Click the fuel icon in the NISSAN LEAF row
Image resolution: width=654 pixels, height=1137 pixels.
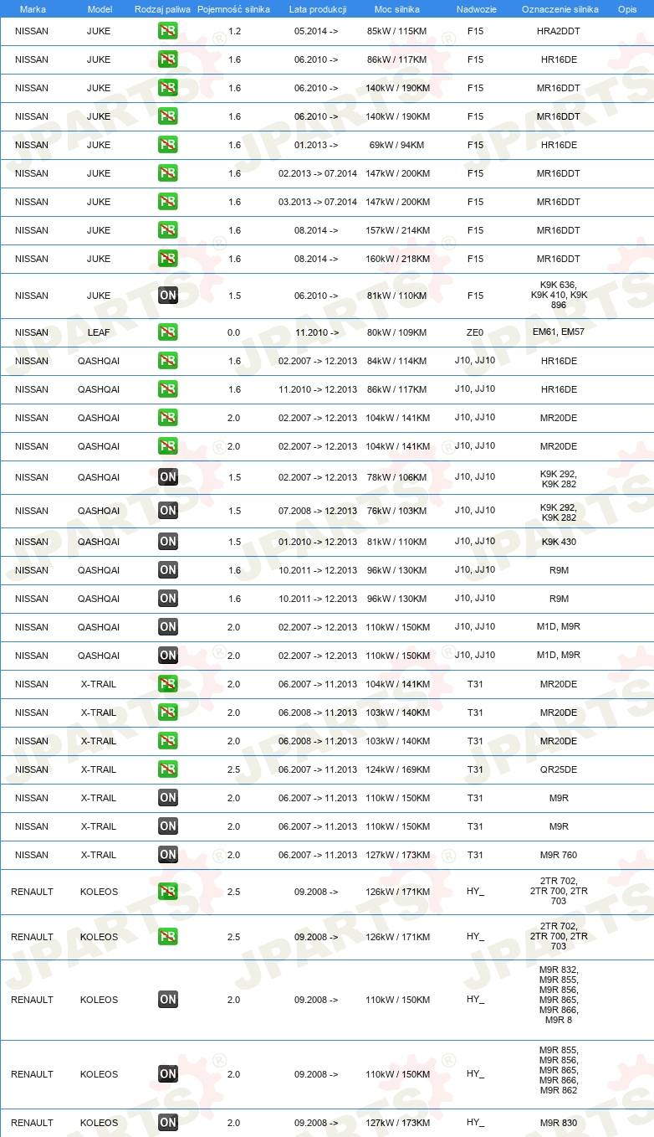coord(168,332)
